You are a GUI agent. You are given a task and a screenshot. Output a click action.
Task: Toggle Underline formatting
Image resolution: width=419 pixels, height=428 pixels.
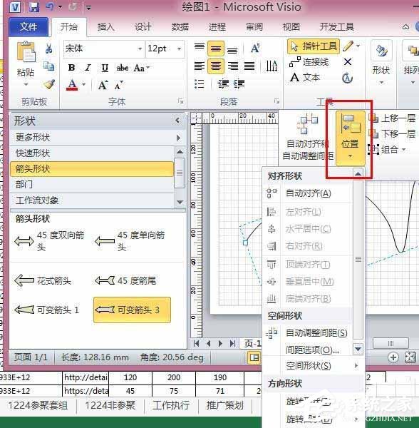[x=105, y=68]
